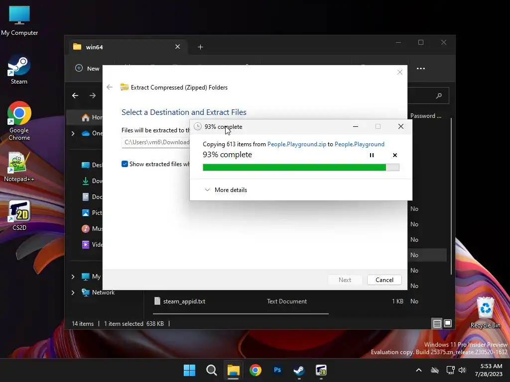Open CS2D from the taskbar
The width and height of the screenshot is (510, 382).
pyautogui.click(x=321, y=370)
